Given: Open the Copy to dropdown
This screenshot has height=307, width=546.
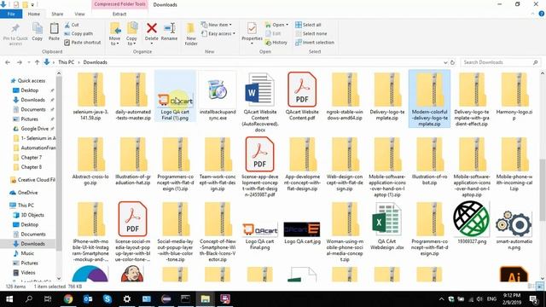Looking at the screenshot, I should 131,34.
